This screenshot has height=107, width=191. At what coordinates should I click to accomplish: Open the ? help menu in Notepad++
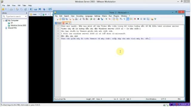pos(129,16)
